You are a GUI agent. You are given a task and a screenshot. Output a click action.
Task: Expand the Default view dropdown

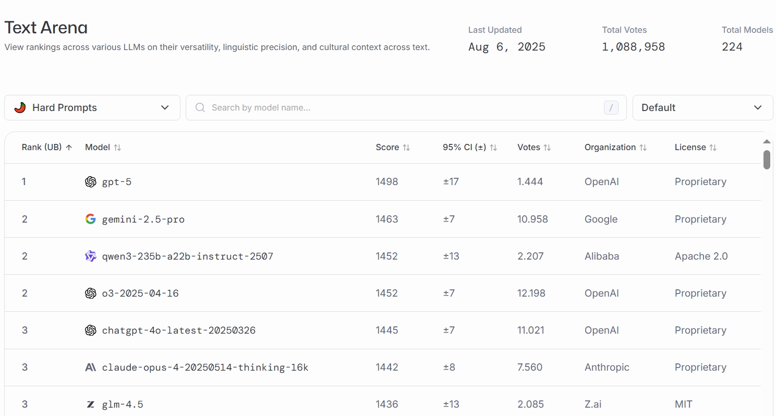tap(702, 107)
